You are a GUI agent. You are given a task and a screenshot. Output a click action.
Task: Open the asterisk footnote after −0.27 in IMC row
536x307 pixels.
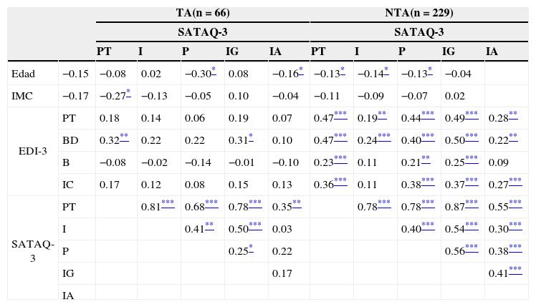[128, 92]
